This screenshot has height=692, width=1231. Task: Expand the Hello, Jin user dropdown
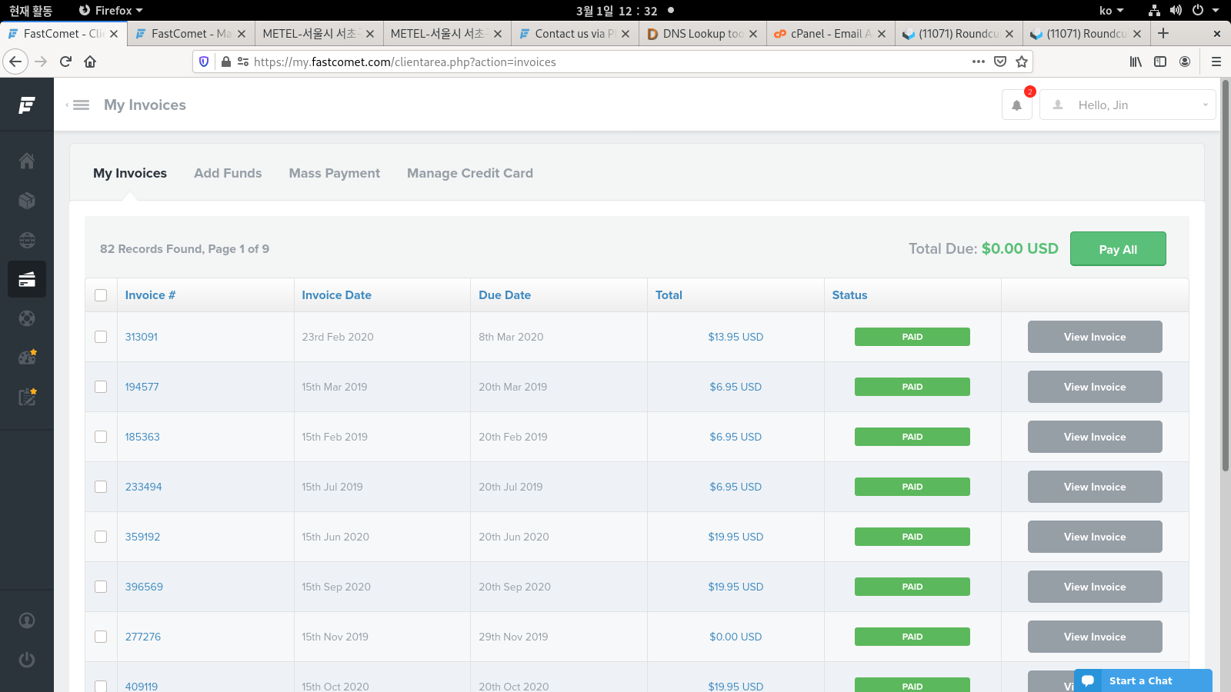(x=1127, y=105)
